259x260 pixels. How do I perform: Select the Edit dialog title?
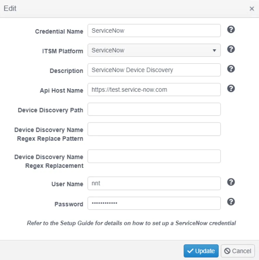tap(10, 8)
